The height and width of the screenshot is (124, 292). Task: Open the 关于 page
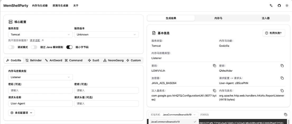tap(76, 6)
